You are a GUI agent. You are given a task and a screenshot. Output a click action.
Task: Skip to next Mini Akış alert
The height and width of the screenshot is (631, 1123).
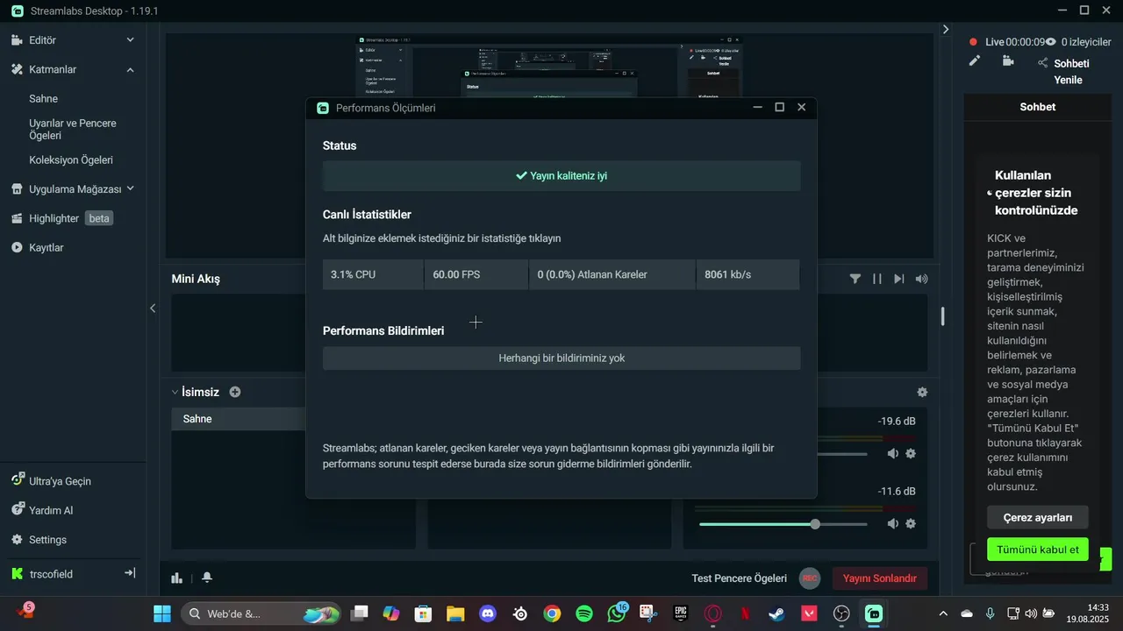[899, 279]
